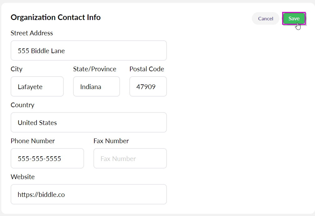Select the State/Province field showing Indiana
The height and width of the screenshot is (216, 315).
click(x=97, y=86)
